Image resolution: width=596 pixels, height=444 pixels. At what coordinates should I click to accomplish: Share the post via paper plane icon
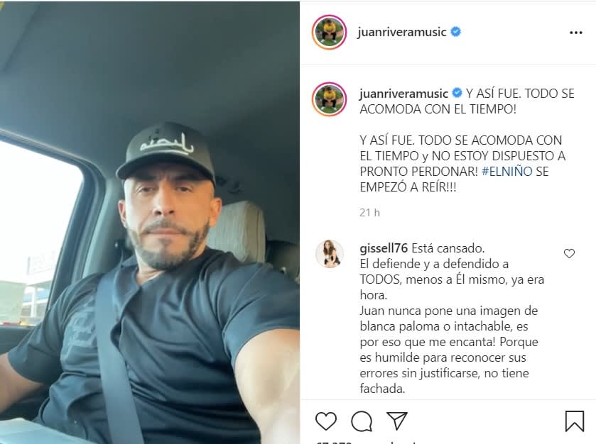(x=397, y=421)
